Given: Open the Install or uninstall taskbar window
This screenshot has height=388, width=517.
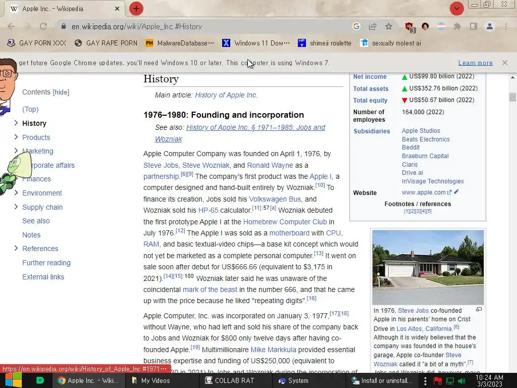Looking at the screenshot, I should click(x=383, y=380).
